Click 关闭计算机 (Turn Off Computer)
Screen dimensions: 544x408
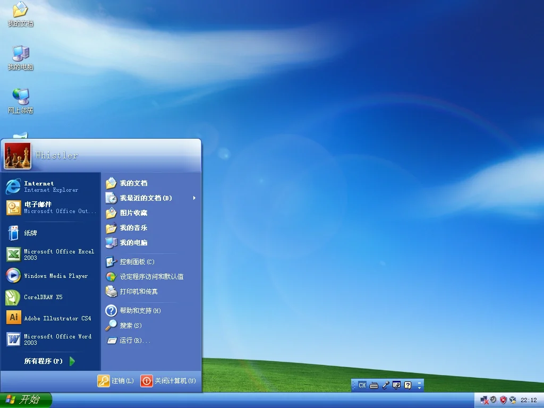coord(168,381)
